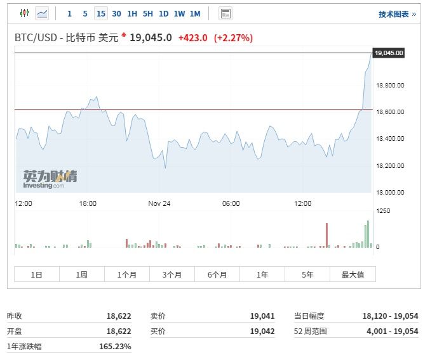Click the 1年涨跌幅 value 165.23%

tap(115, 347)
